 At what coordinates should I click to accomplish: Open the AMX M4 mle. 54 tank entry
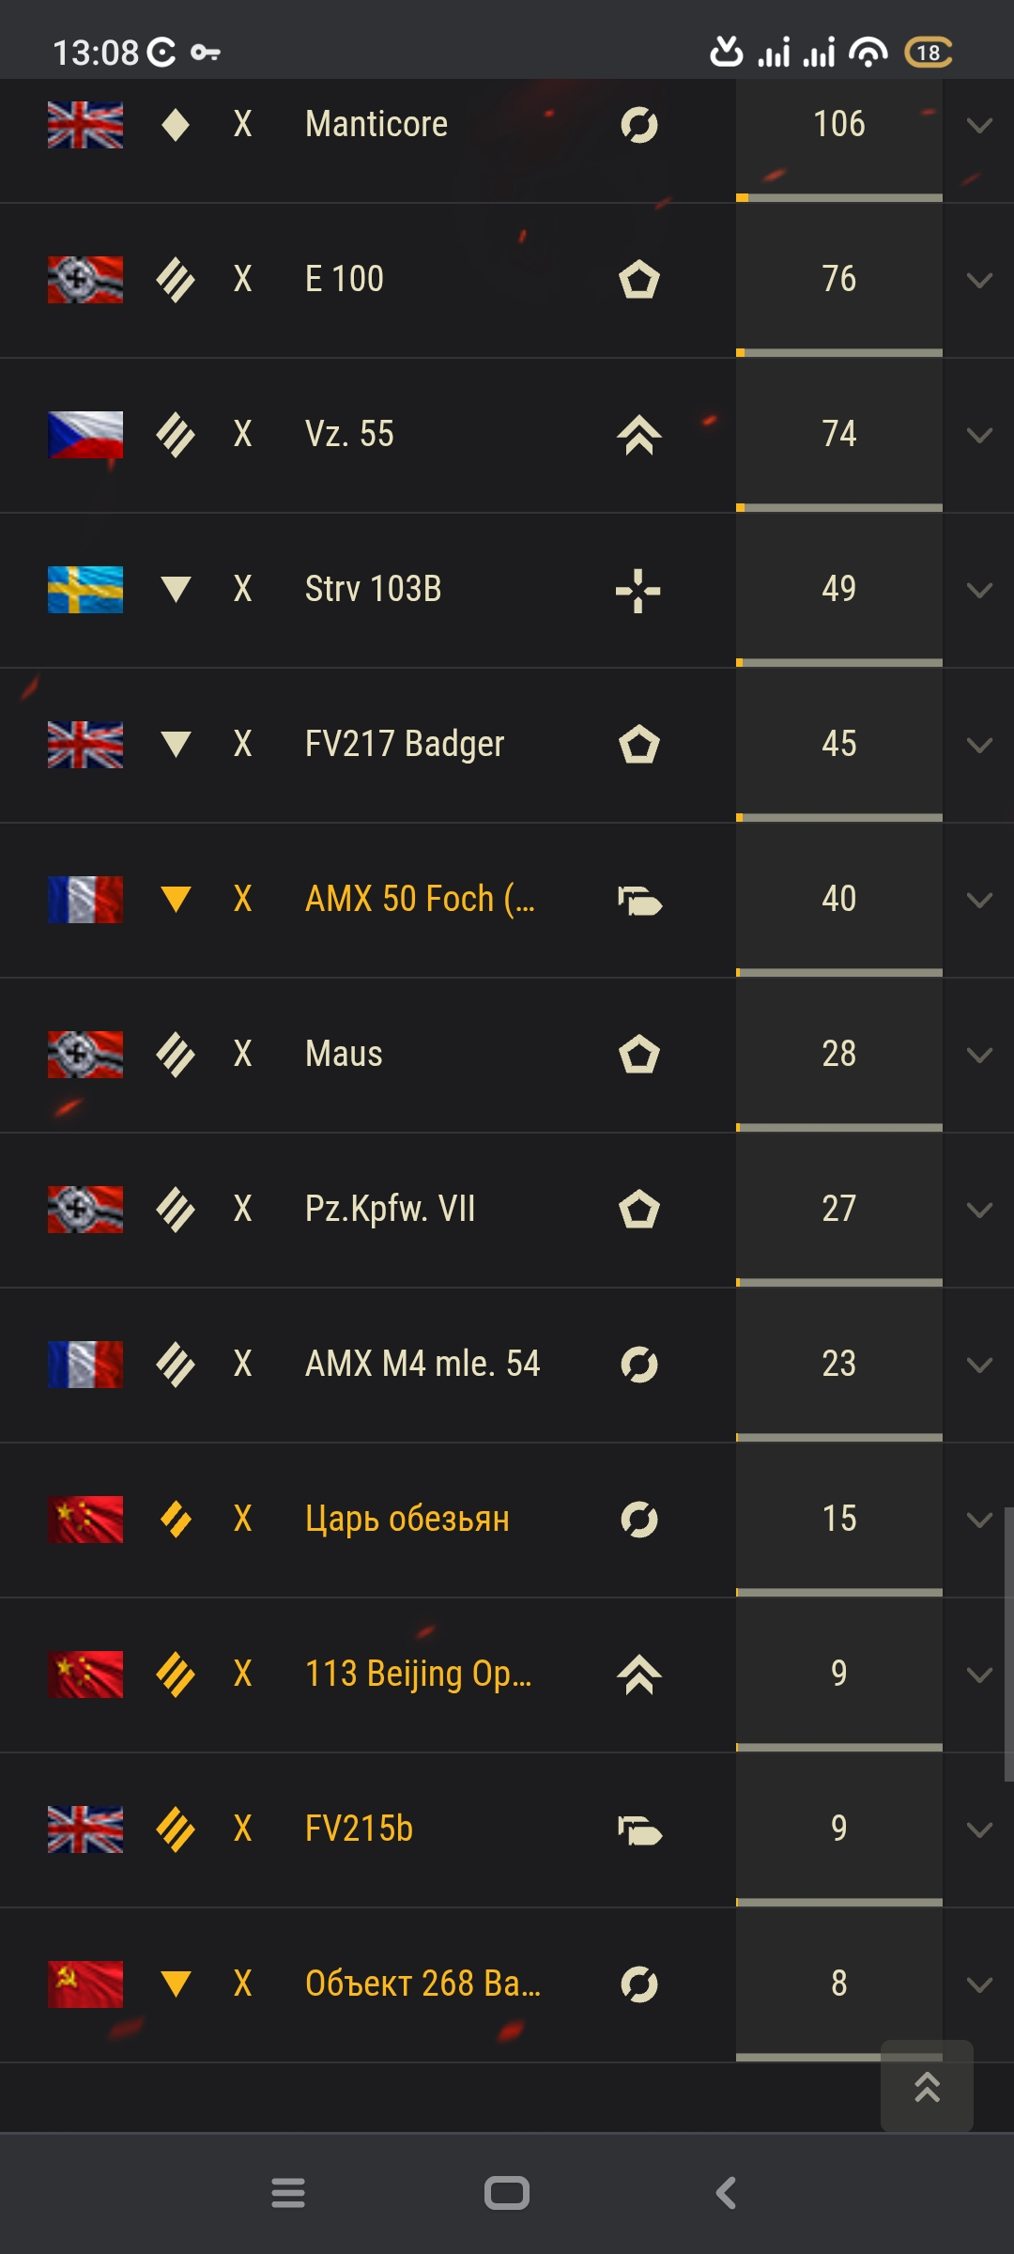pyautogui.click(x=422, y=1364)
